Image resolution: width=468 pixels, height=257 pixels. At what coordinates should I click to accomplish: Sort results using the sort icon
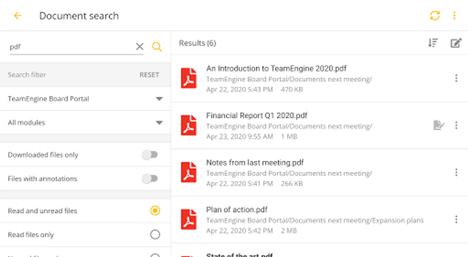tap(433, 43)
